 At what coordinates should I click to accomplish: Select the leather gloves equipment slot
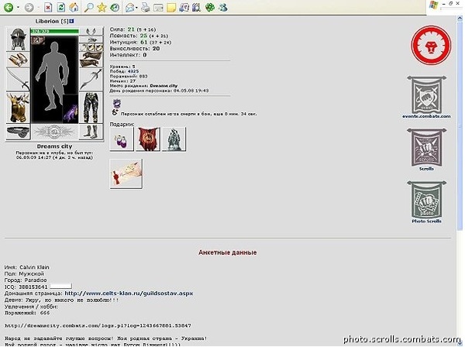coord(91,60)
